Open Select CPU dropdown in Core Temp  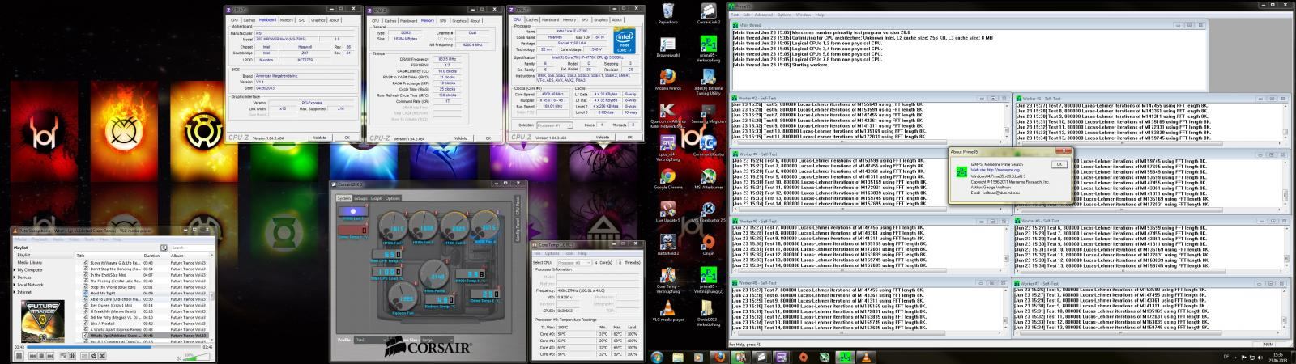(574, 262)
